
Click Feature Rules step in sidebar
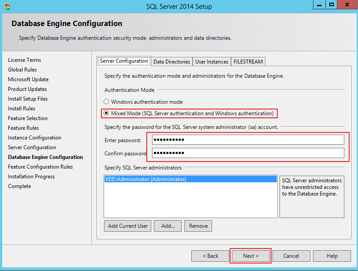[x=23, y=128]
